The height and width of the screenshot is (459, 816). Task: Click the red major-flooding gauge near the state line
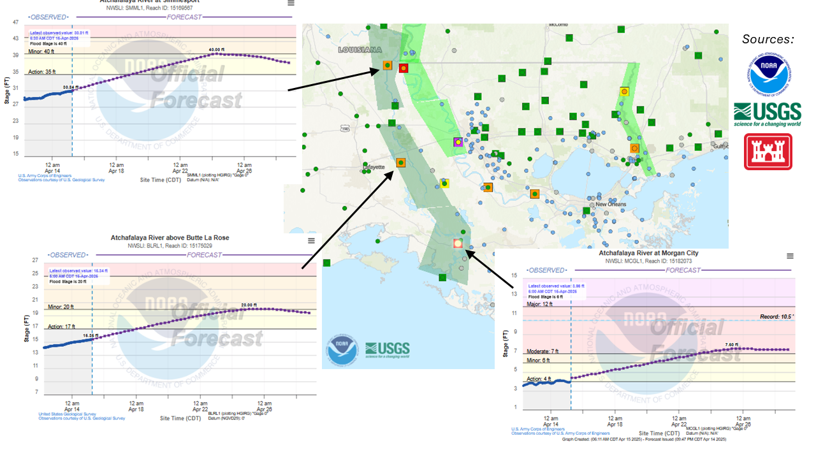[402, 67]
